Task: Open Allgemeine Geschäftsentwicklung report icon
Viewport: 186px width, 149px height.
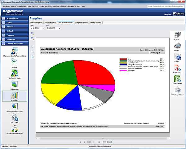Action: click(x=15, y=51)
